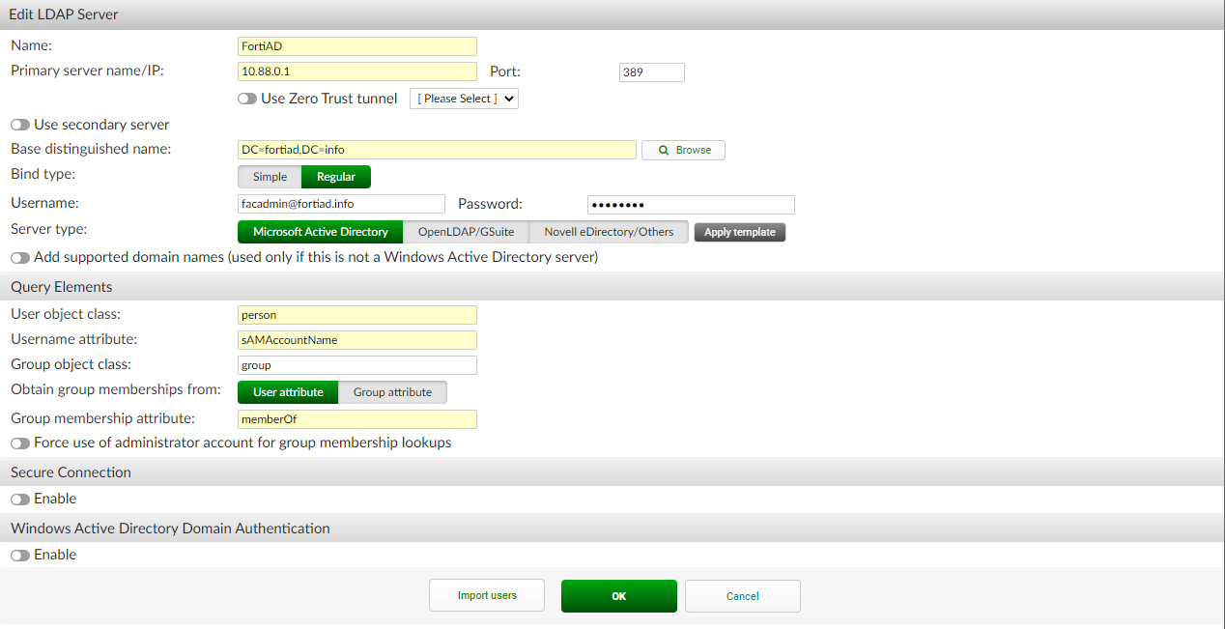Select Group attribute for group memberships
1225x629 pixels.
coord(392,392)
